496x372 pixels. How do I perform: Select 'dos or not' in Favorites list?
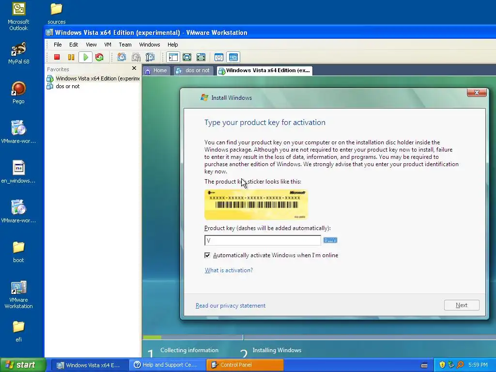click(x=63, y=86)
